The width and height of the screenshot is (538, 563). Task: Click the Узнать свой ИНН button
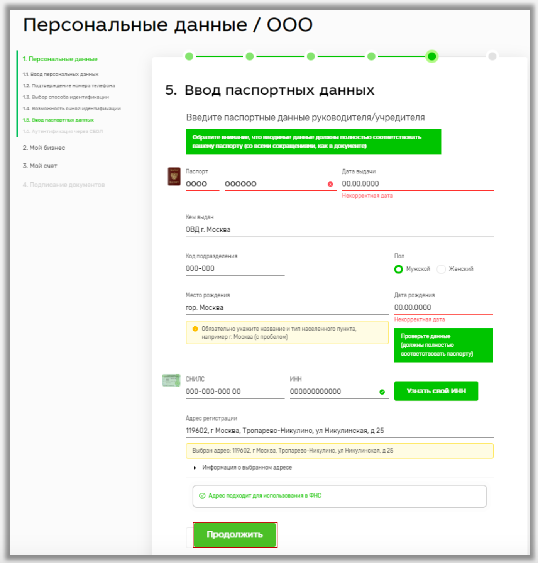pyautogui.click(x=435, y=391)
